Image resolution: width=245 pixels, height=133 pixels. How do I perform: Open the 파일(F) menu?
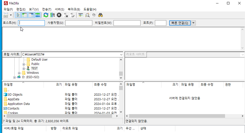pos(8,9)
